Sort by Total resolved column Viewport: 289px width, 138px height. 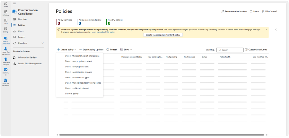pyautogui.click(x=189, y=57)
